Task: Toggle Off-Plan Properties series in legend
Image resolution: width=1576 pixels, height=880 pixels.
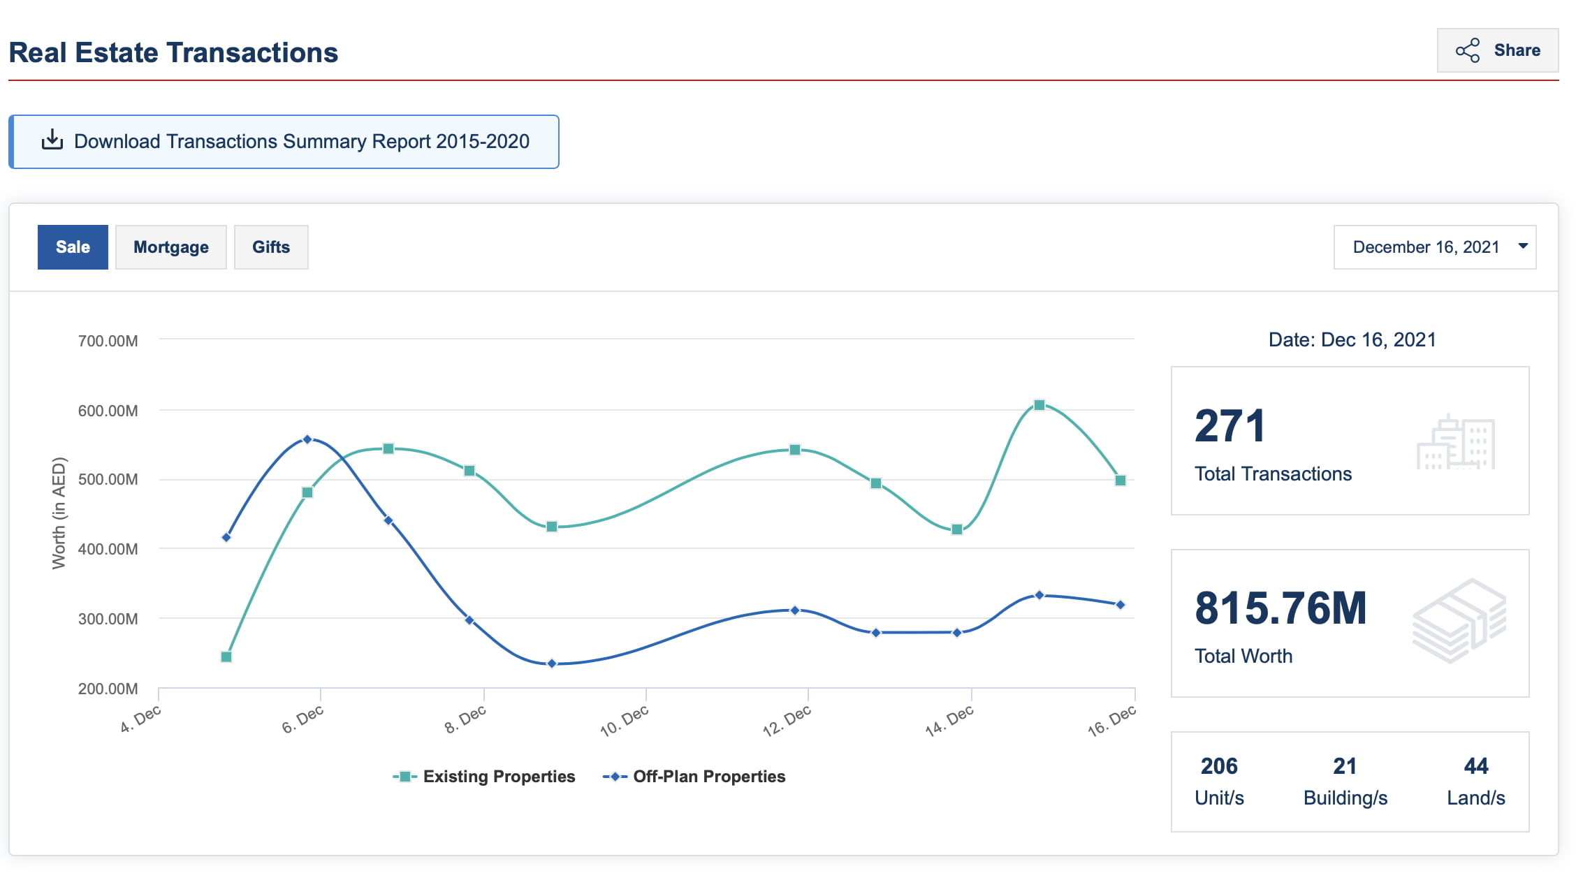Action: (x=694, y=777)
